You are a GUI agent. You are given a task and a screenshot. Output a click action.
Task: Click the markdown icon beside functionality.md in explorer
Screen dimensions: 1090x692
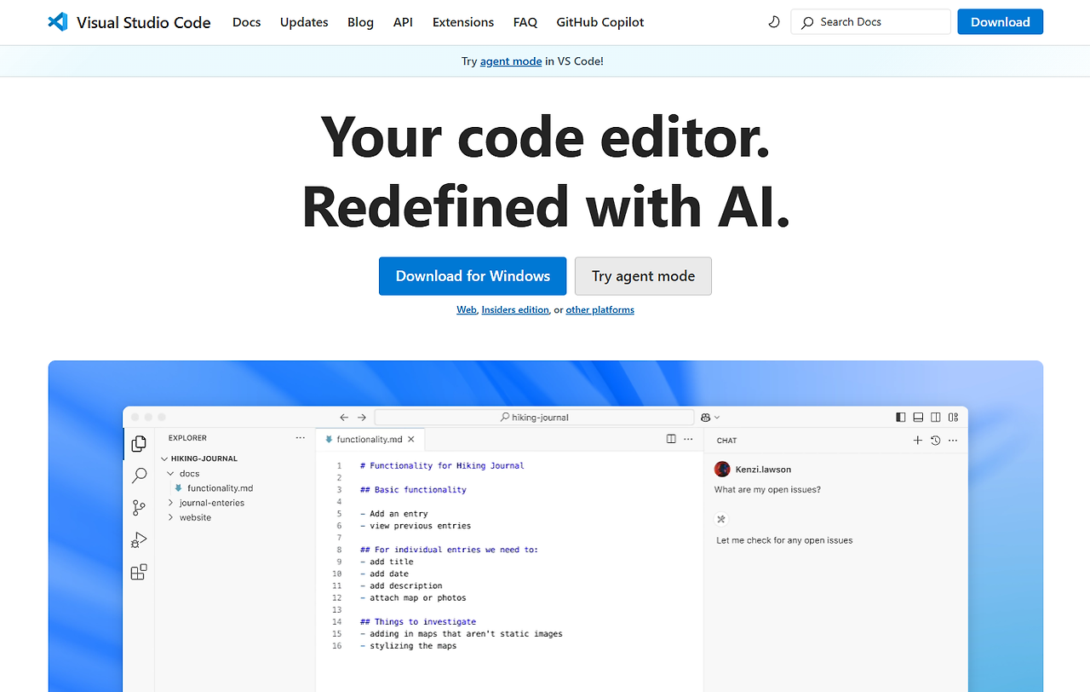(179, 488)
